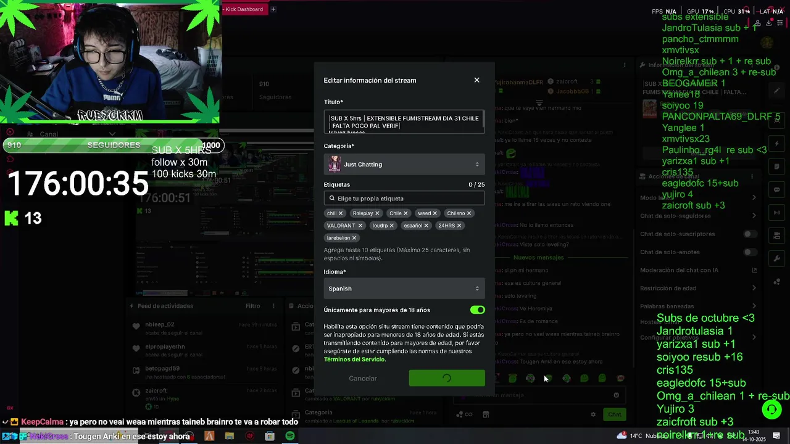Click the green support headset button

tap(771, 409)
